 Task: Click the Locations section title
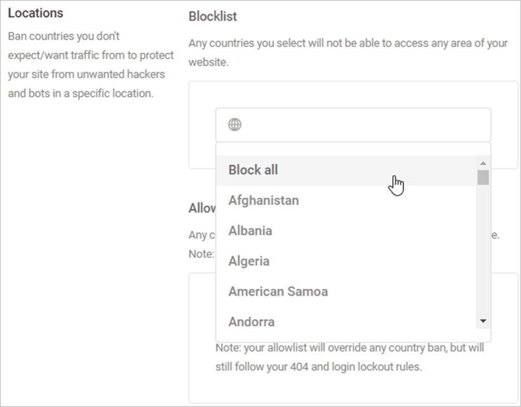[36, 13]
